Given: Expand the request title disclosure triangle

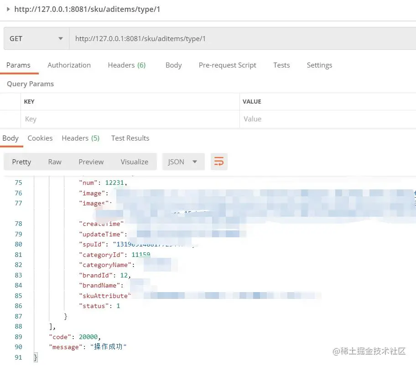Looking at the screenshot, I should [8, 9].
